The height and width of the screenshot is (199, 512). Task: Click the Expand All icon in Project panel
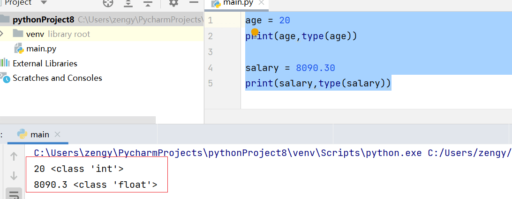(x=128, y=3)
